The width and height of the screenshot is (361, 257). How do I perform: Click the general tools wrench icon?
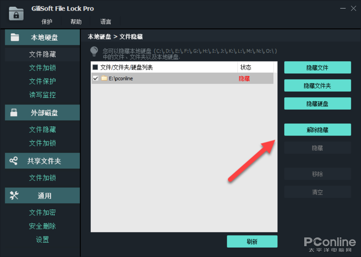(14, 195)
